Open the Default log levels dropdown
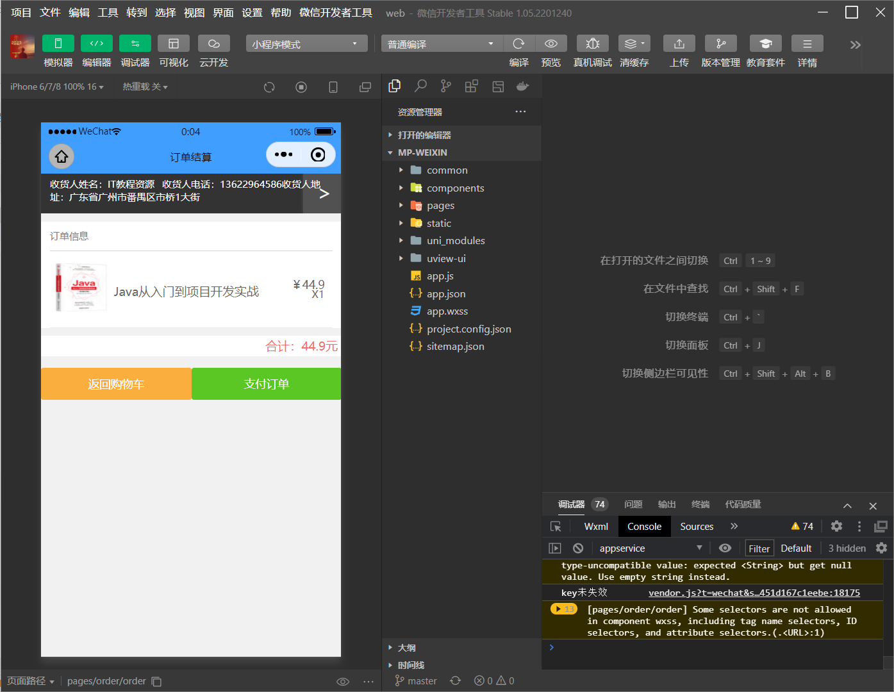The height and width of the screenshot is (692, 894). pos(796,548)
